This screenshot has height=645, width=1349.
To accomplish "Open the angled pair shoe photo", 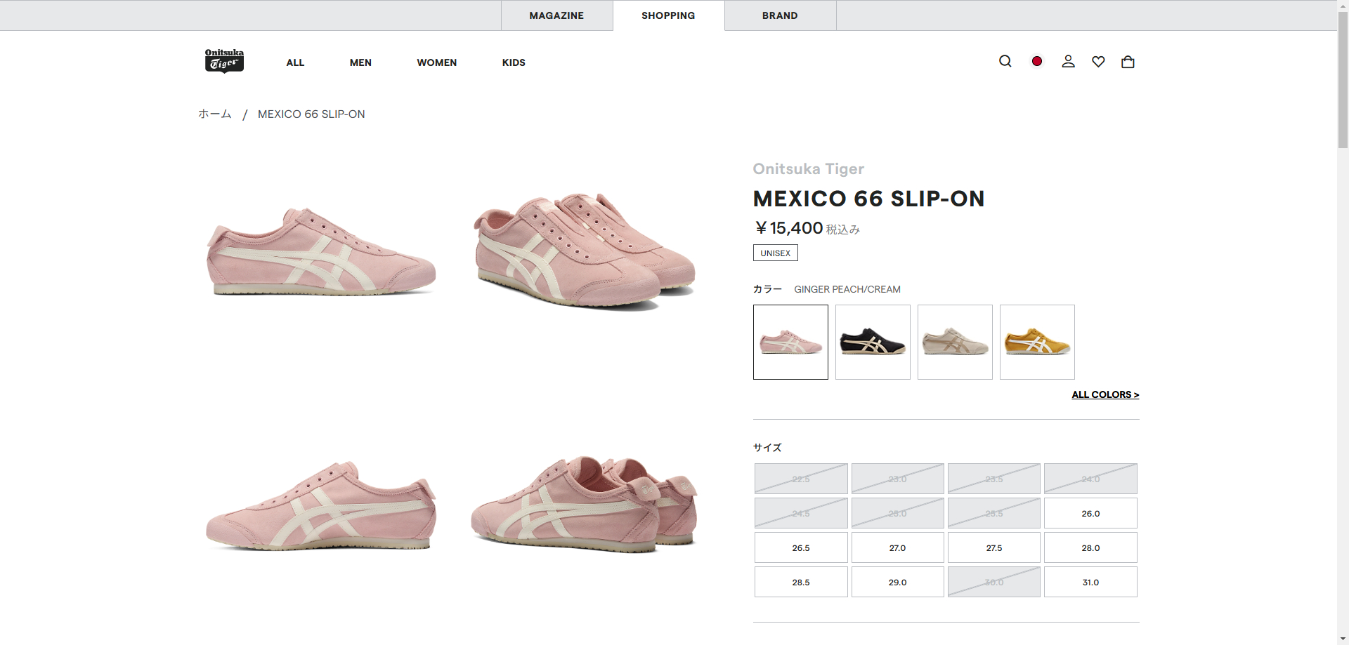I will coord(585,251).
